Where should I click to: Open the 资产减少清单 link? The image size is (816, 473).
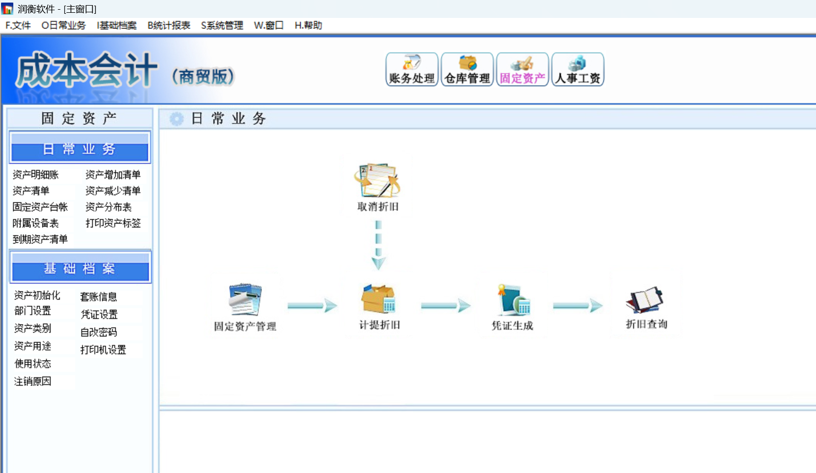coord(113,191)
